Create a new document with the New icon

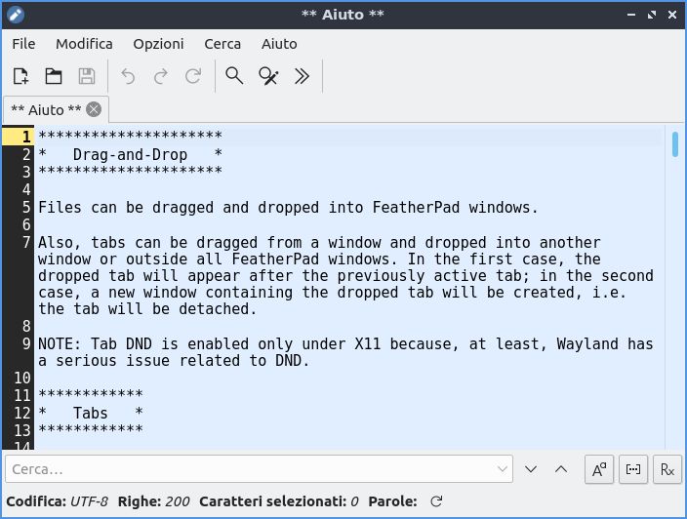20,76
